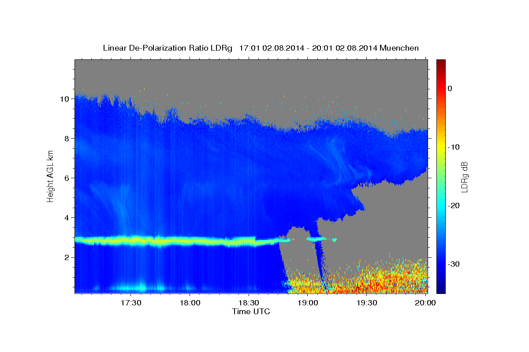
Task: Click the height axis label 8
Action: point(67,138)
